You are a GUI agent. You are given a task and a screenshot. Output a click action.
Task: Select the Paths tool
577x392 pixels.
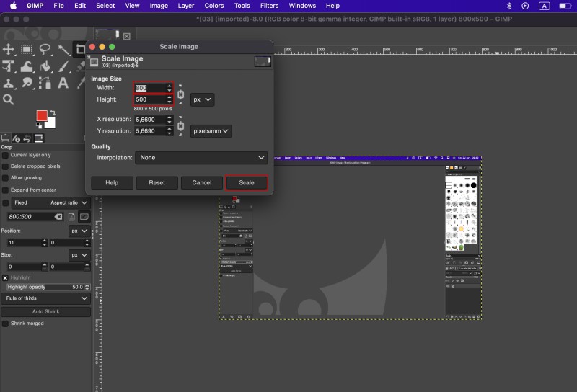point(45,84)
